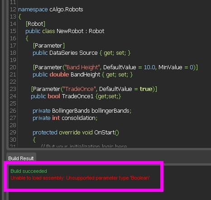Click opening brace on line 30
This screenshot has height=200, width=211.
[34, 140]
